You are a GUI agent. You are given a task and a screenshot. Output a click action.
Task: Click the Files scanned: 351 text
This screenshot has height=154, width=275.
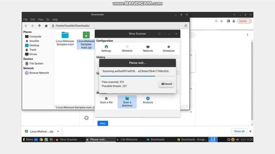click(113, 82)
